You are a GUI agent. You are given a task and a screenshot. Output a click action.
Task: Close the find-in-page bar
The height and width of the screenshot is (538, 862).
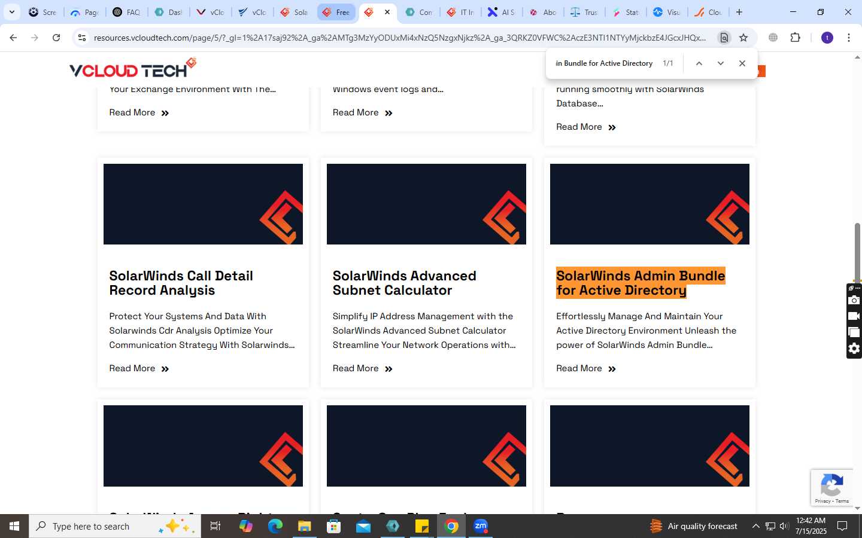click(742, 63)
